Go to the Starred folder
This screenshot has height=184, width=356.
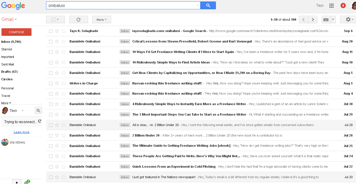point(6,49)
